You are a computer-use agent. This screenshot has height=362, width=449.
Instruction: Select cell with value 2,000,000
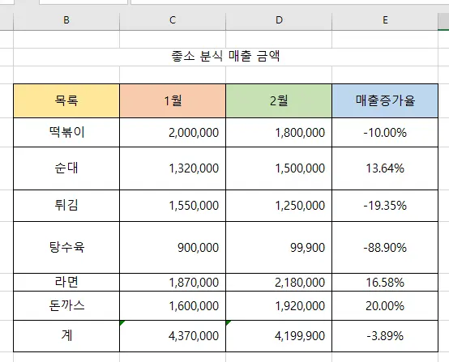click(x=173, y=133)
